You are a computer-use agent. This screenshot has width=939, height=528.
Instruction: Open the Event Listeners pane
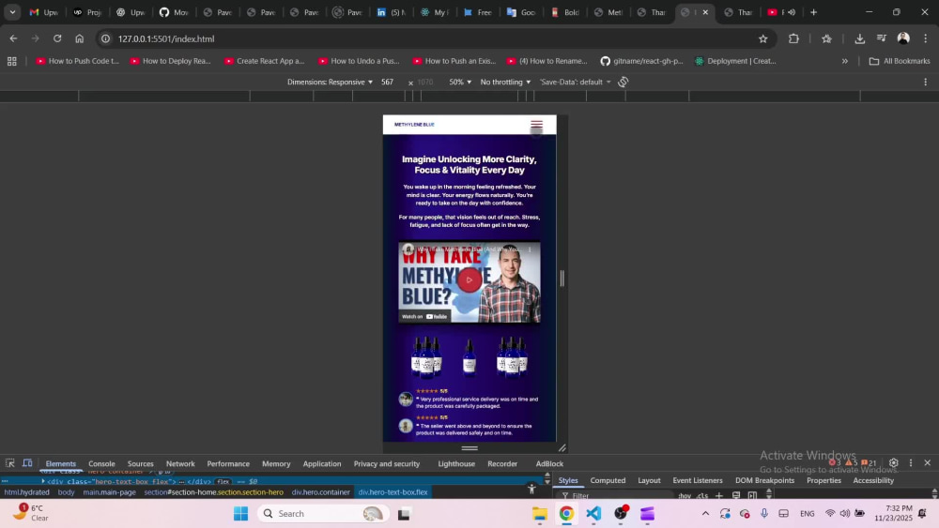pyautogui.click(x=698, y=480)
